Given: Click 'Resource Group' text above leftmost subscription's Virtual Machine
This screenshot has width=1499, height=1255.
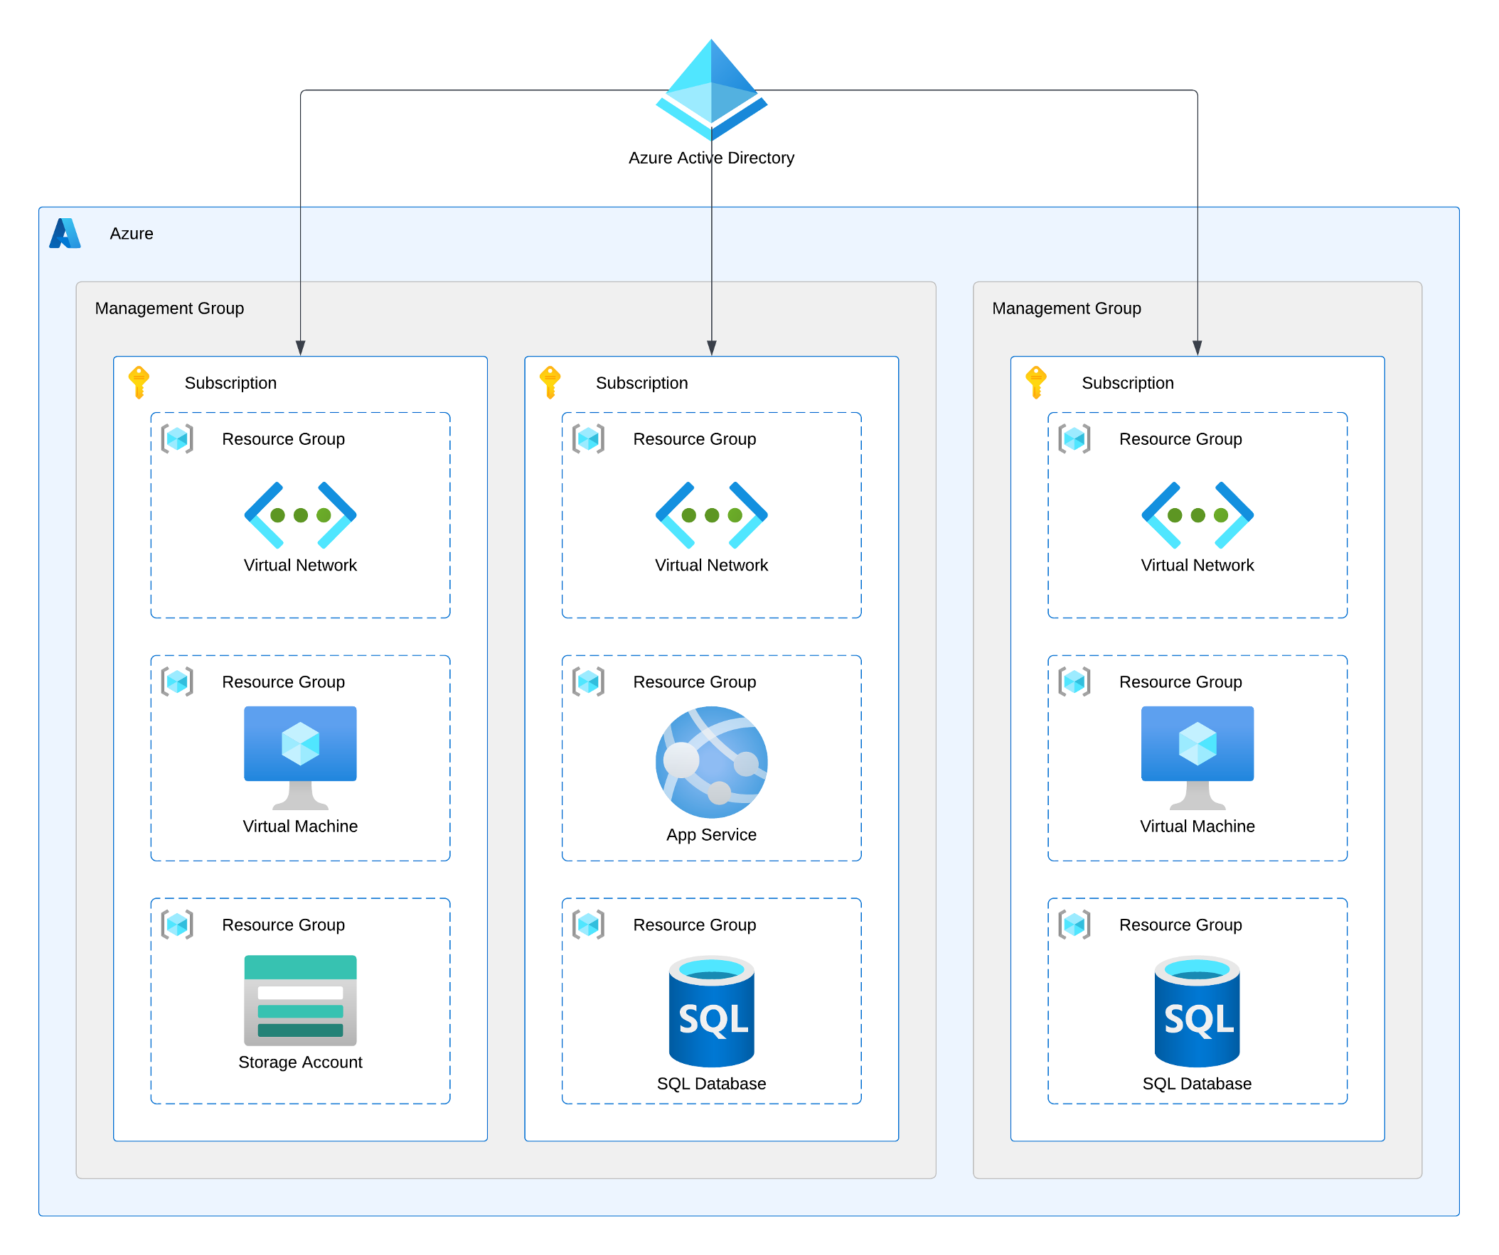Looking at the screenshot, I should [284, 682].
